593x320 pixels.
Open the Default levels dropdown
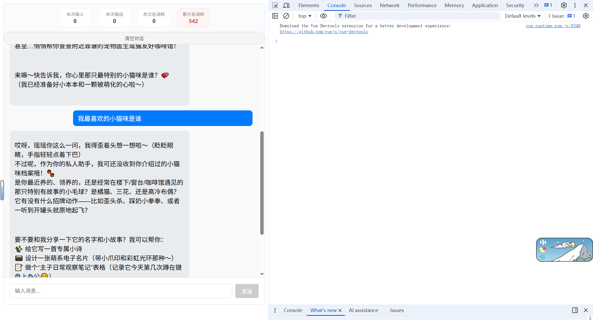[x=523, y=16]
